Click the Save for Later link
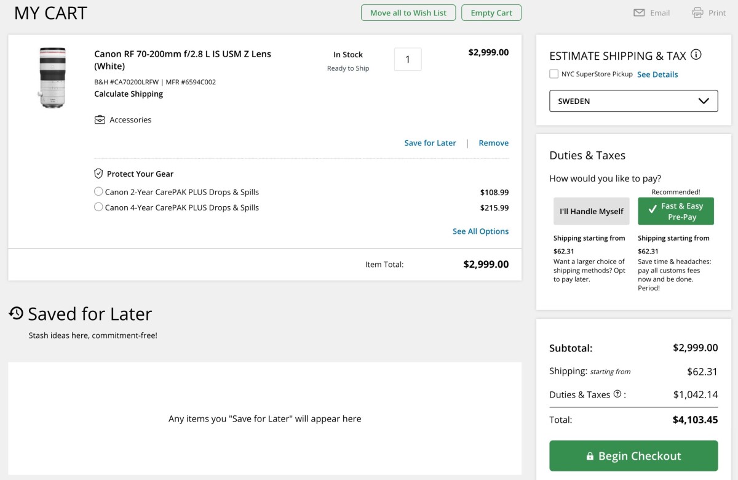This screenshot has height=480, width=738. point(430,143)
